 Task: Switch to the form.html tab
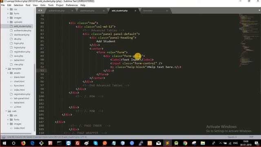148,11
